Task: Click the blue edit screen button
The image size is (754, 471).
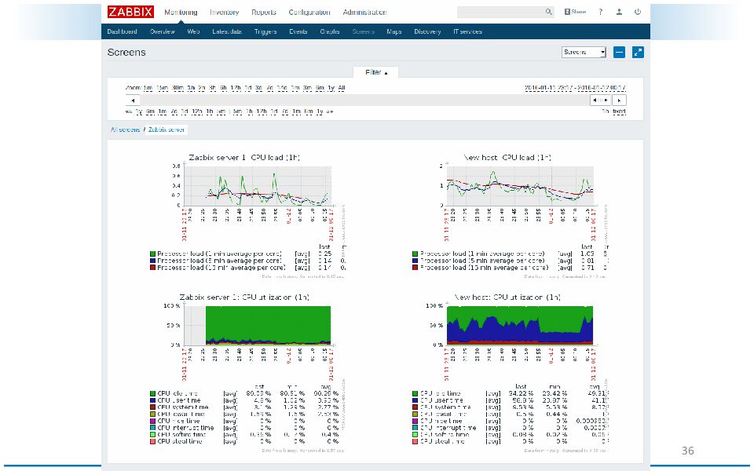Action: point(619,52)
